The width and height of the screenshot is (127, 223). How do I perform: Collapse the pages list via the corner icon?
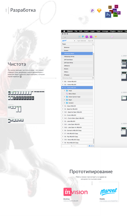tap(93, 78)
